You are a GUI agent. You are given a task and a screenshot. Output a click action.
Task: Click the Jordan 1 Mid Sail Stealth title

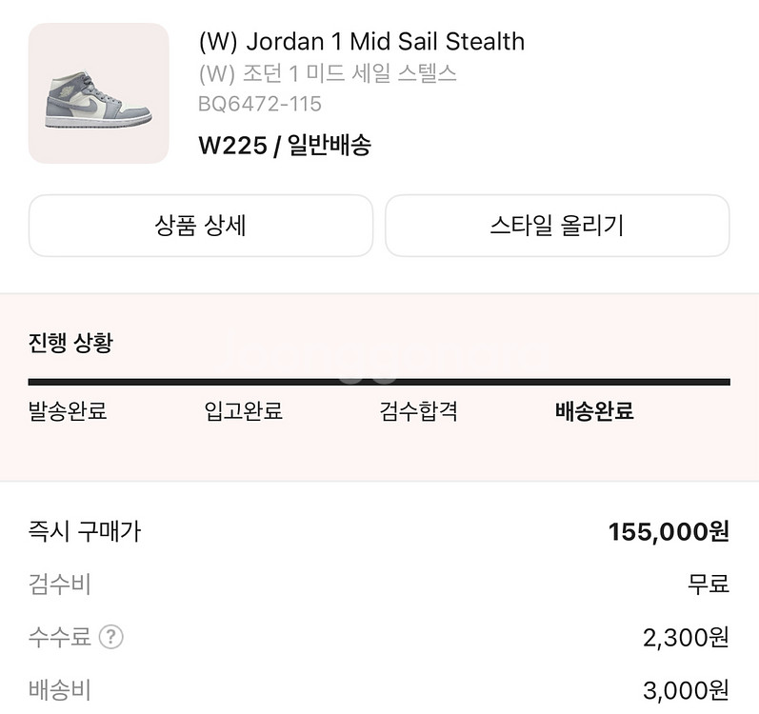(x=361, y=42)
